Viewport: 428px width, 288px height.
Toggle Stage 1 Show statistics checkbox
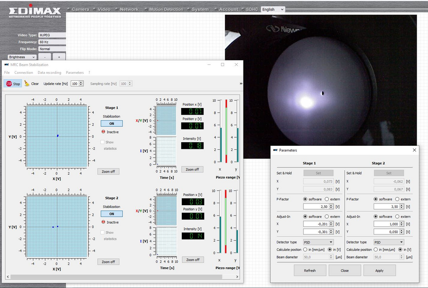(102, 142)
